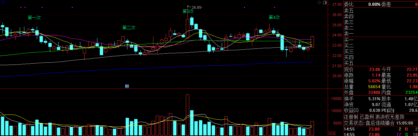Click the 量比 value 1.98

(413, 87)
